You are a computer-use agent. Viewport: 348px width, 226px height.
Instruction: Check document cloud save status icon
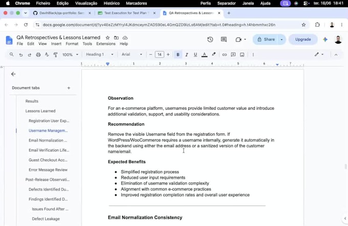[x=125, y=38]
